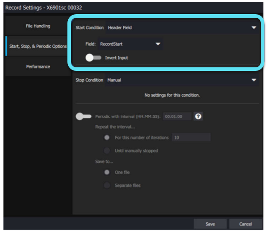Click the Stop Condition dropdown arrow
267x233 pixels.
click(254, 80)
